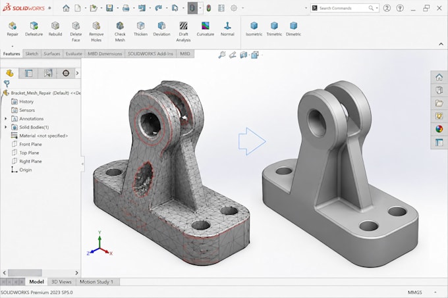The height and width of the screenshot is (298, 448).
Task: Open the Remove Holes tool
Action: (x=96, y=26)
